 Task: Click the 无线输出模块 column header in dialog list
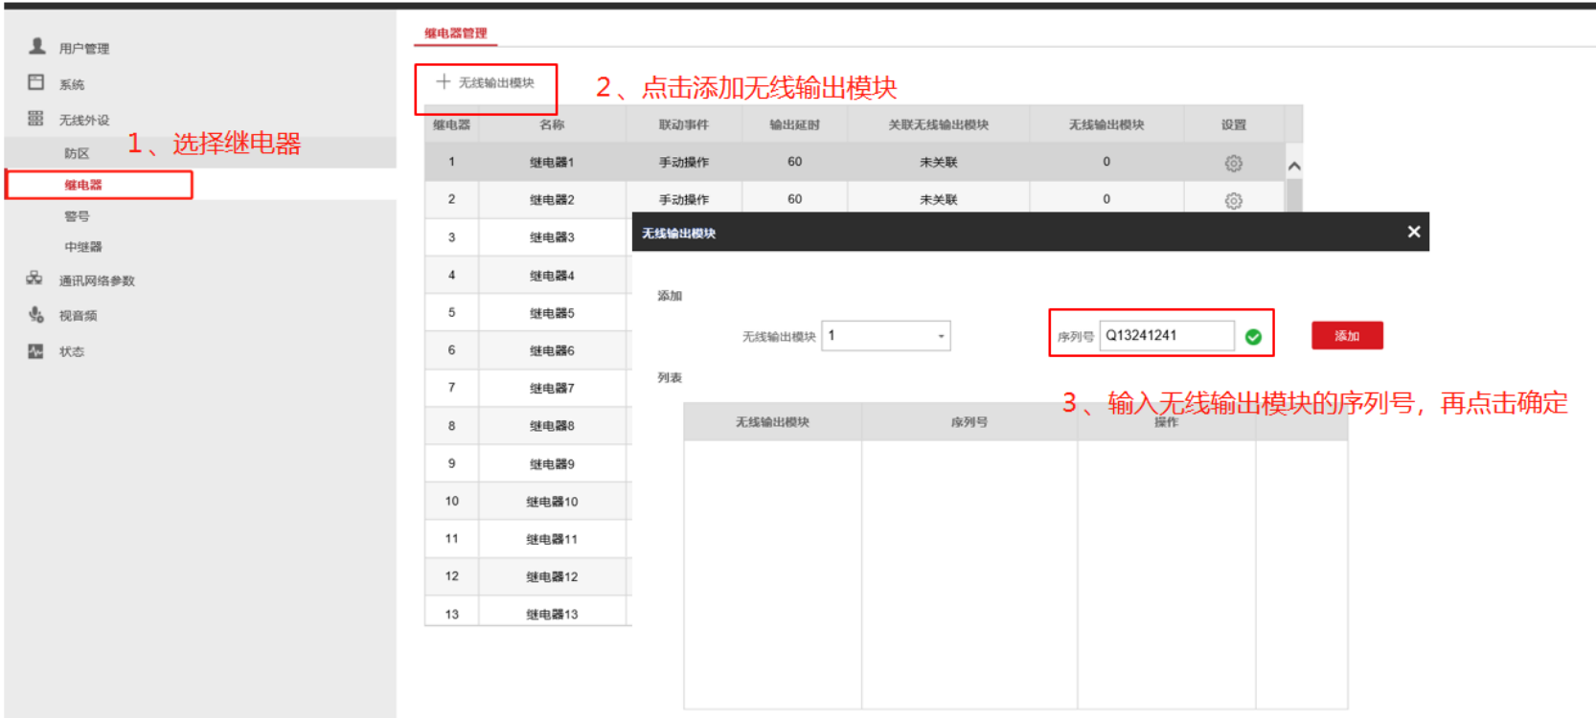772,422
